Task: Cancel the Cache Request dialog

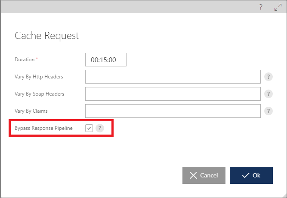Action: (204, 175)
